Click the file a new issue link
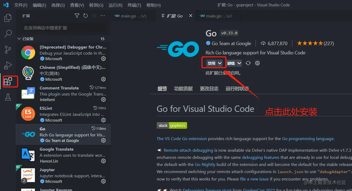Image resolution: width=352 pixels, height=191 pixels. click(x=254, y=179)
